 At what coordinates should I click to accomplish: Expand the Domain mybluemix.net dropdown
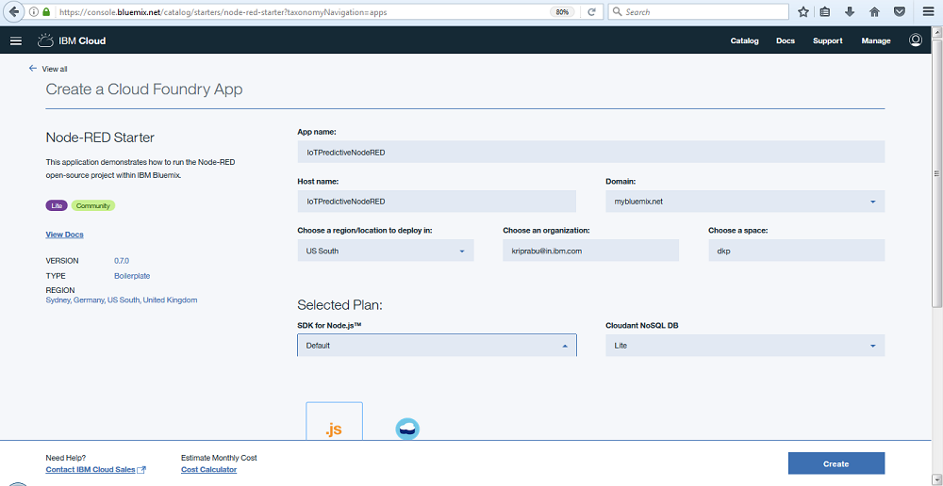745,202
